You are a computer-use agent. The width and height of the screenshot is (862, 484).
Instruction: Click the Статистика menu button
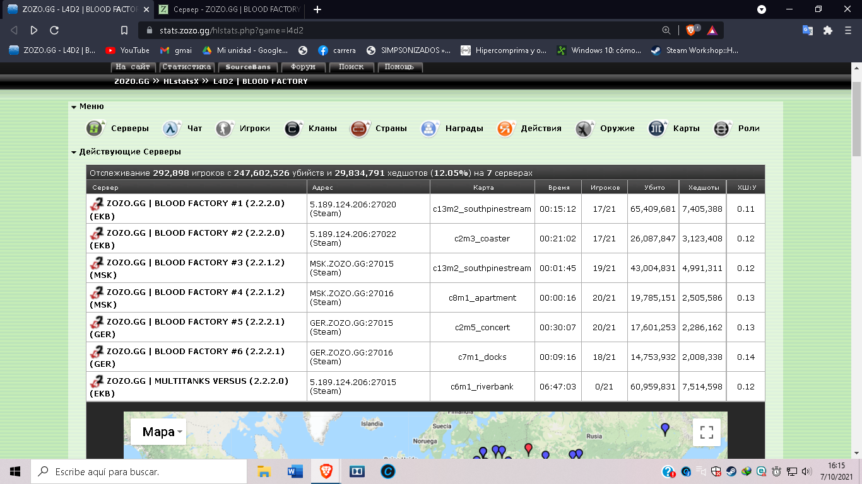pos(187,67)
